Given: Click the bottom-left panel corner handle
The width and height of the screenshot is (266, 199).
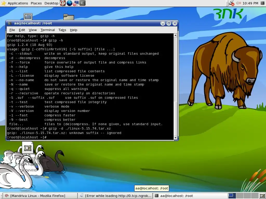Looking at the screenshot, I should (1, 196).
